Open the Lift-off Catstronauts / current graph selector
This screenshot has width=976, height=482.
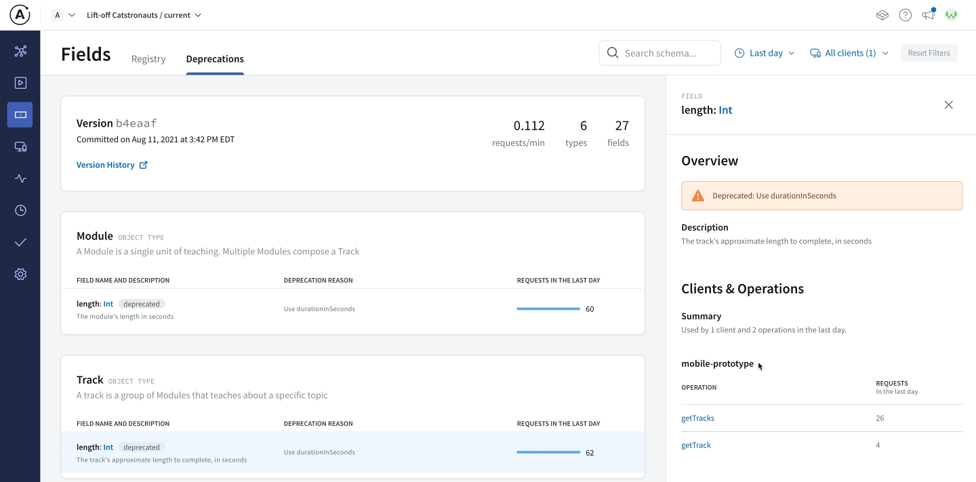pyautogui.click(x=144, y=15)
